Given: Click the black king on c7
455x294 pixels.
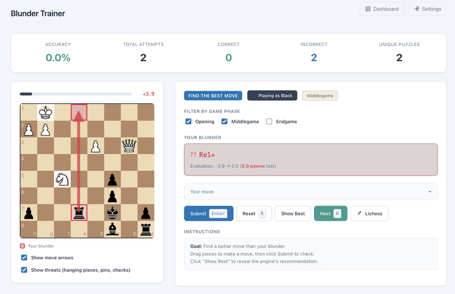Looking at the screenshot, I should pyautogui.click(x=112, y=213).
